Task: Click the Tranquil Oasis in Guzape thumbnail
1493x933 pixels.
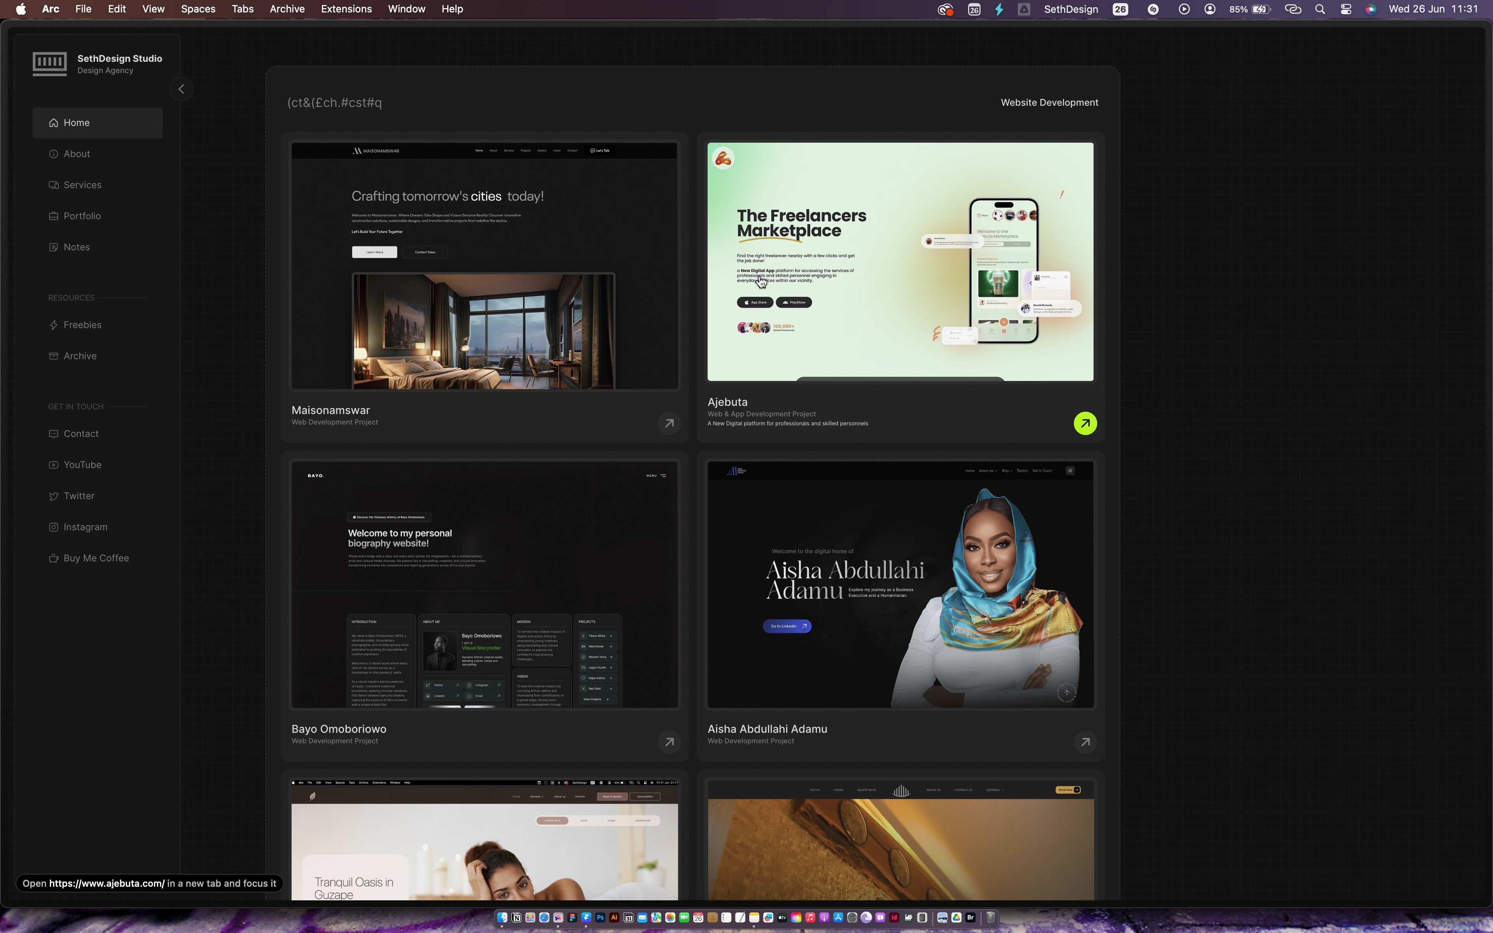Action: coord(484,840)
